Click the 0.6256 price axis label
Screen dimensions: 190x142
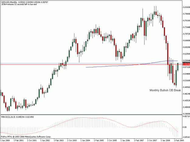coord(186,54)
